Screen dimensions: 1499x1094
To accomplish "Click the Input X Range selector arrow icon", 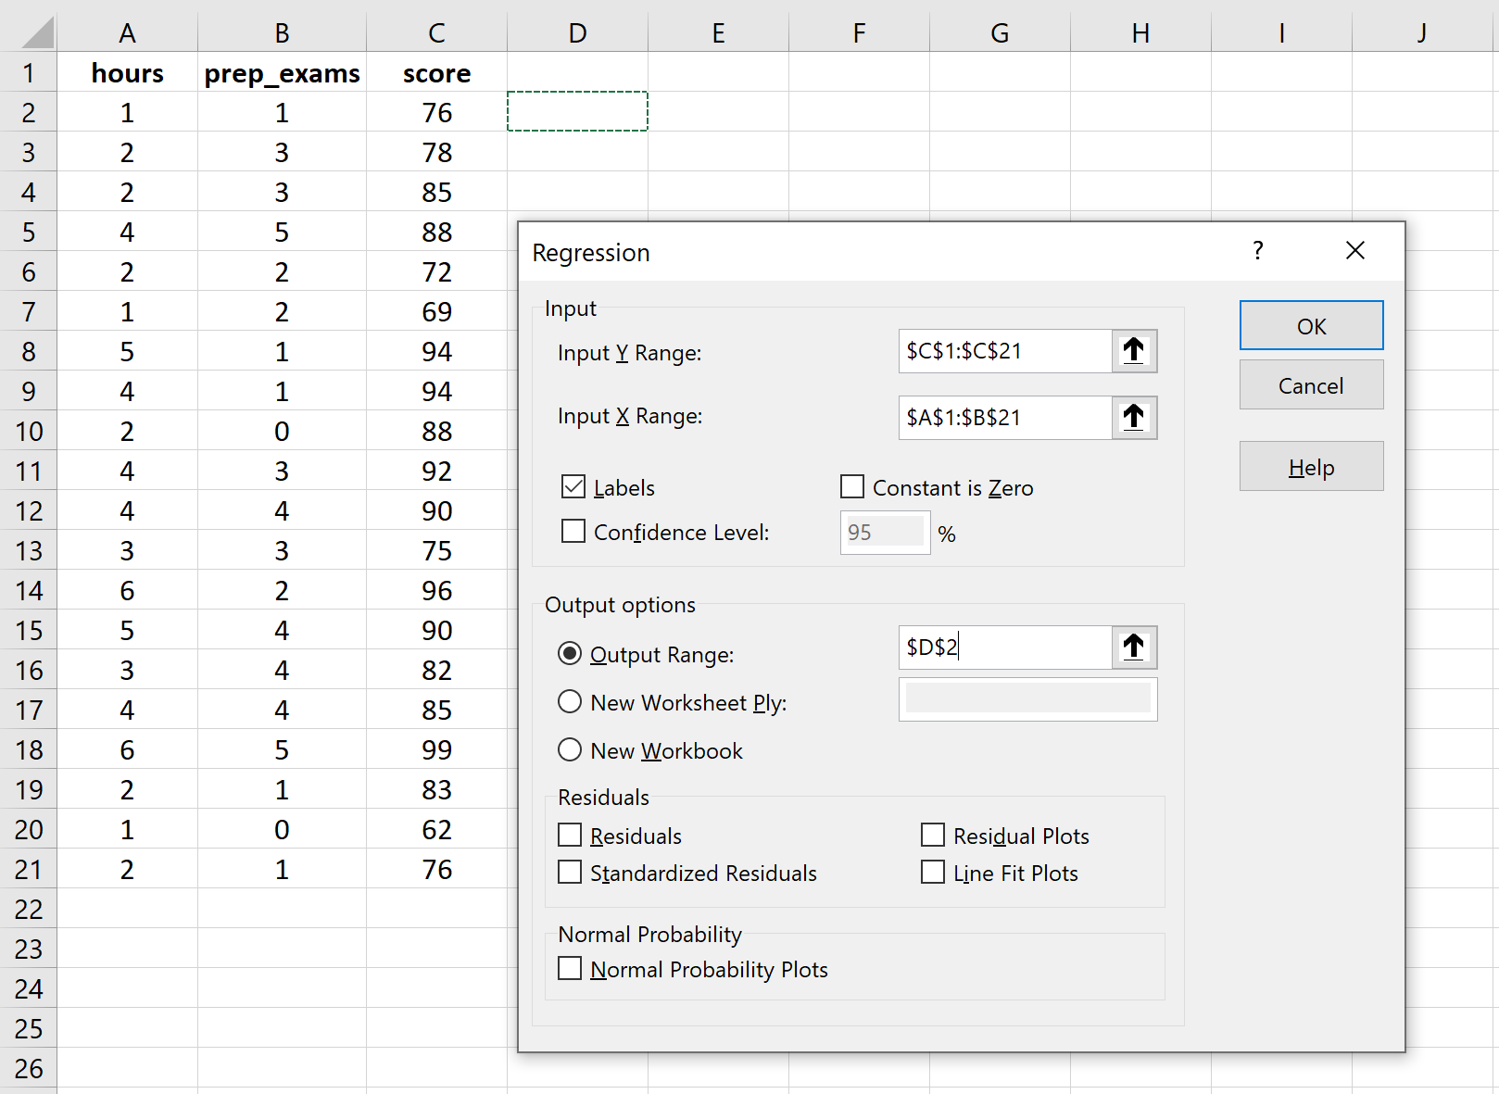I will click(1134, 418).
